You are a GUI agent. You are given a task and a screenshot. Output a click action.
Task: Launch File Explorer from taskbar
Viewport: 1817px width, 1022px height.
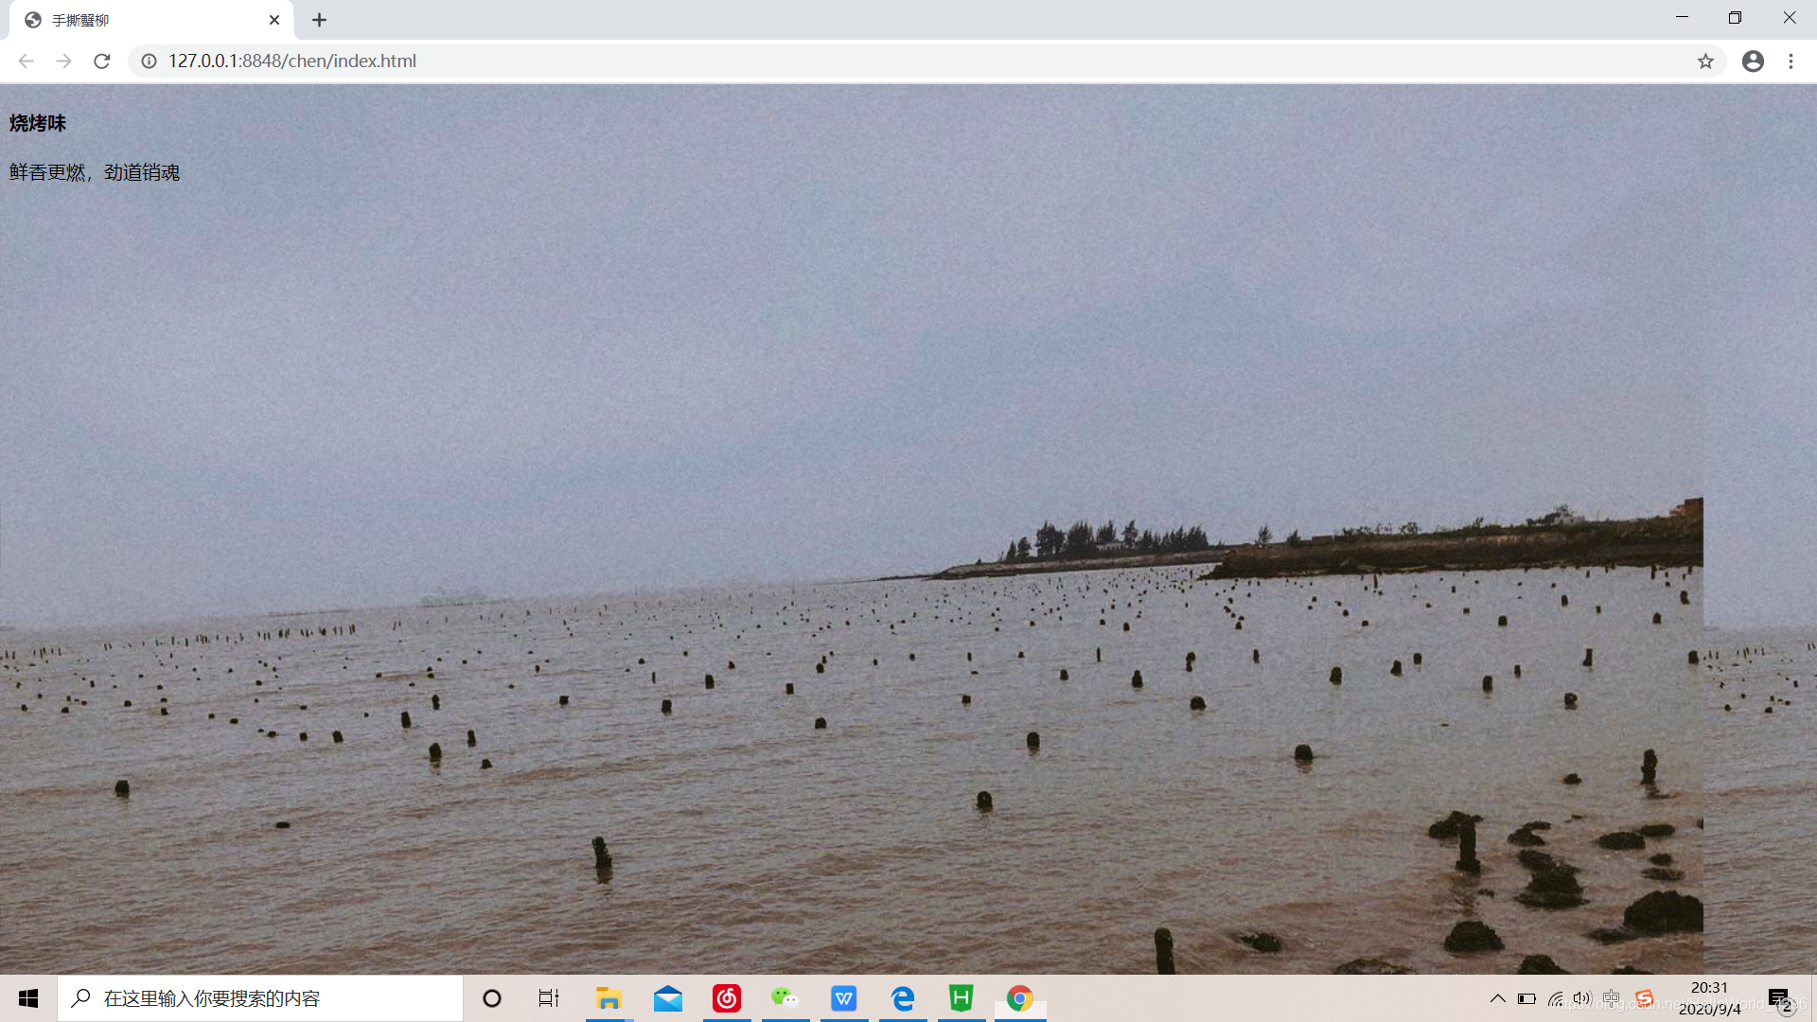(x=609, y=998)
